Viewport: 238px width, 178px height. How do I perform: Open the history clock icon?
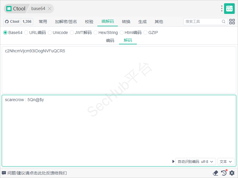[x=224, y=173]
